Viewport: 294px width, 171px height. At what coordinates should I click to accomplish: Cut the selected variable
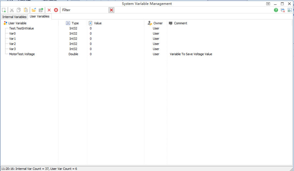(x=11, y=10)
